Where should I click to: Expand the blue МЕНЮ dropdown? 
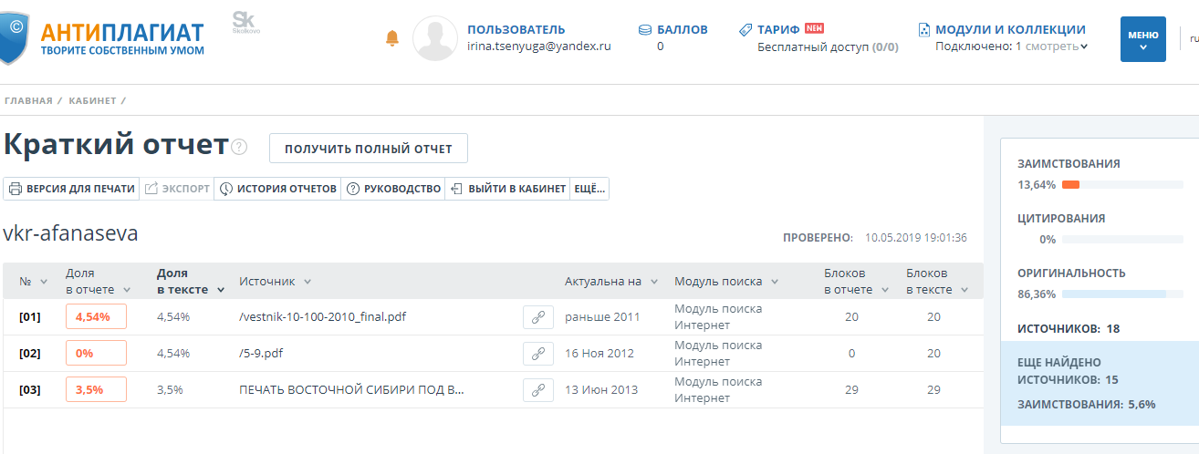(x=1142, y=39)
